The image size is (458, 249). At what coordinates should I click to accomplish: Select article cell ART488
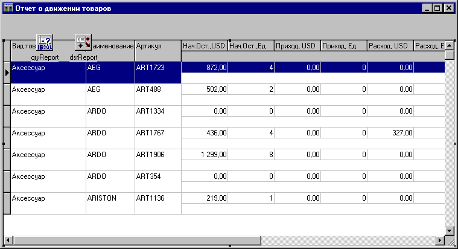(158, 94)
